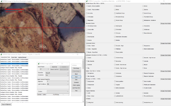Open the Zoom Factor dropdown
Image resolution: width=171 pixels, height=106 pixels.
point(45,69)
